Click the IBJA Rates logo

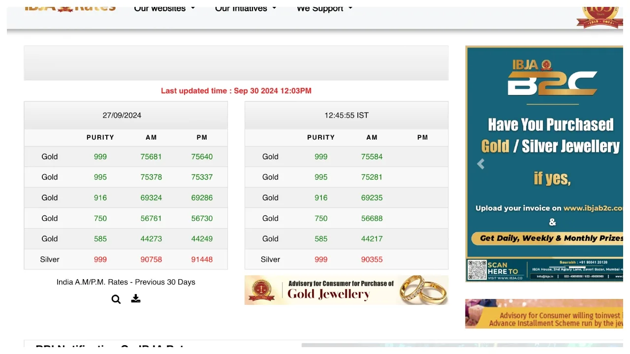tap(70, 8)
